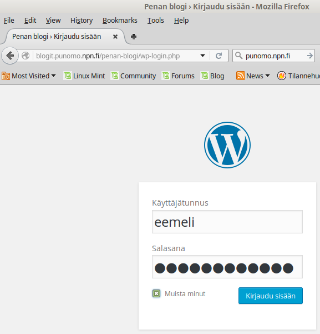Focus the Käyttäjätunnus username field
This screenshot has width=320, height=334.
(x=227, y=222)
